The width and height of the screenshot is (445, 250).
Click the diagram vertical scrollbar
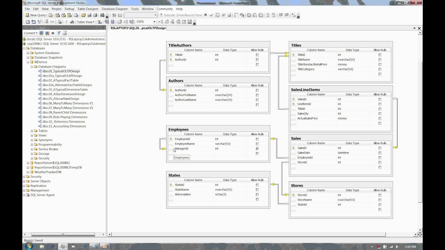[420, 132]
